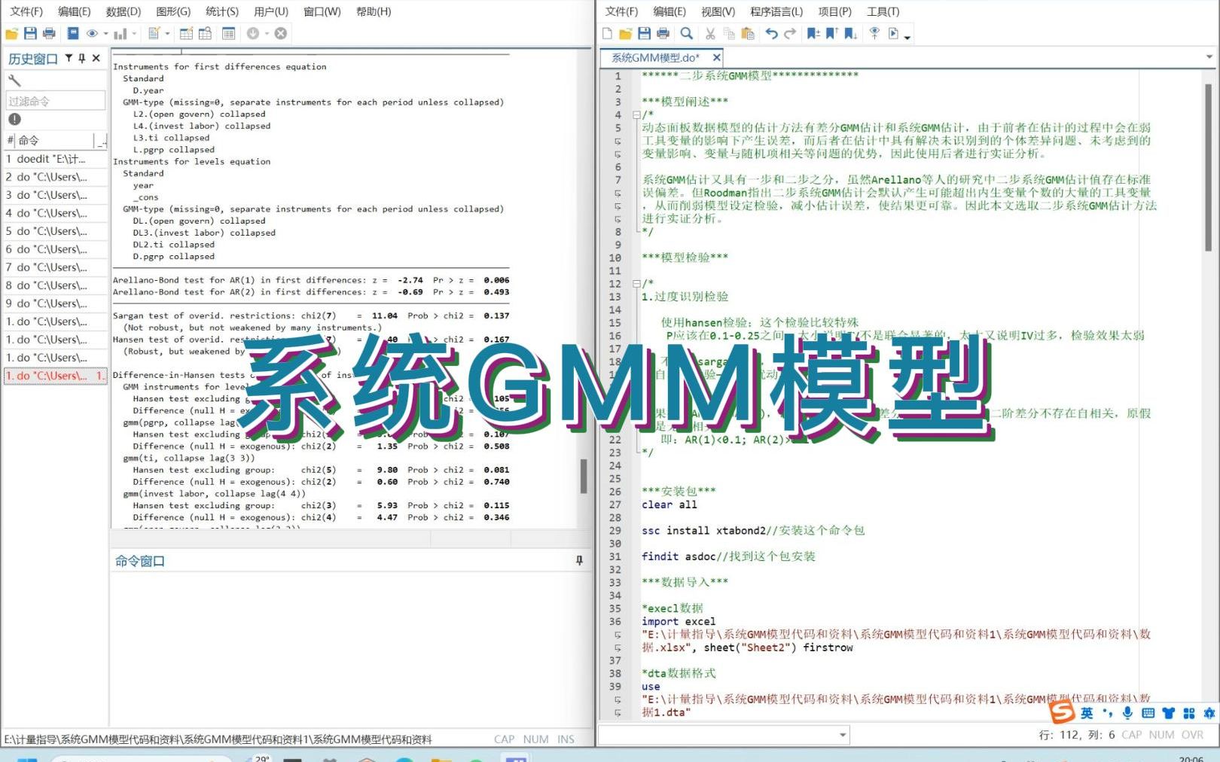The width and height of the screenshot is (1220, 762).
Task: Click the Redo arrow in editor toolbar
Action: (790, 33)
